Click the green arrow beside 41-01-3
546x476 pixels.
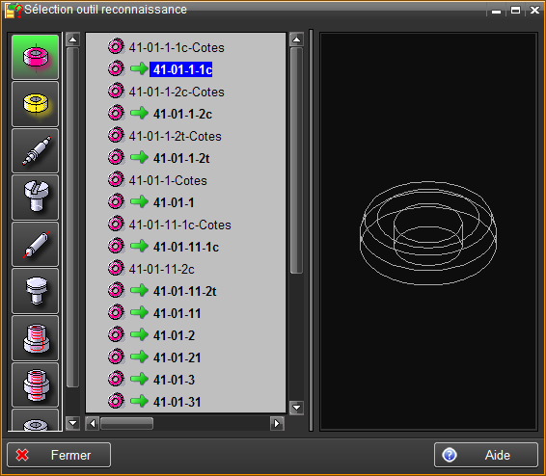[139, 380]
